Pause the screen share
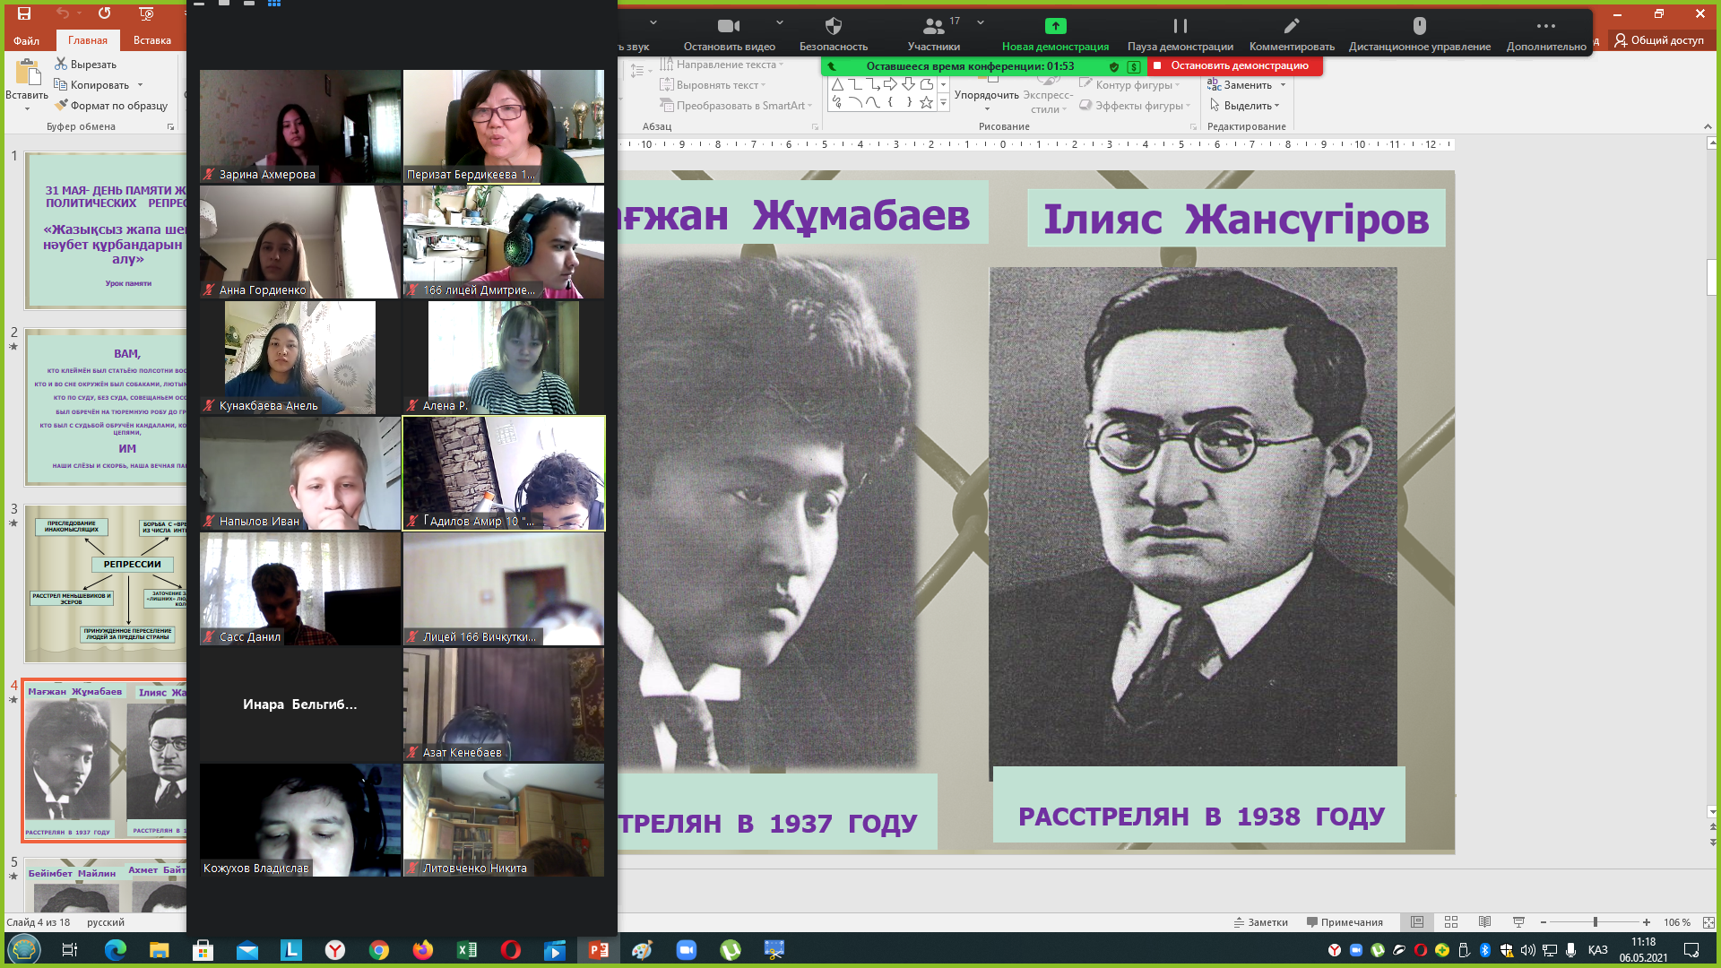This screenshot has width=1721, height=968. coord(1180,27)
